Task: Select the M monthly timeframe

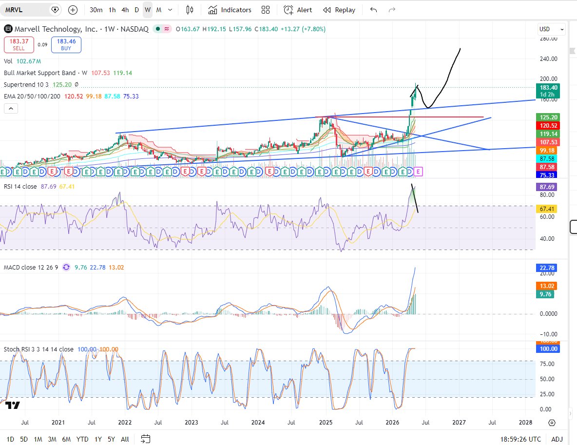Action: (x=158, y=10)
